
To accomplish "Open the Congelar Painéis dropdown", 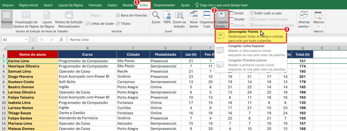I will (221, 19).
